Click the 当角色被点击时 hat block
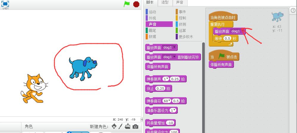297x133 pixels. 223,17
